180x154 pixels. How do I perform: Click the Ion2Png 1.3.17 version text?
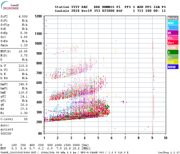click(169, 152)
